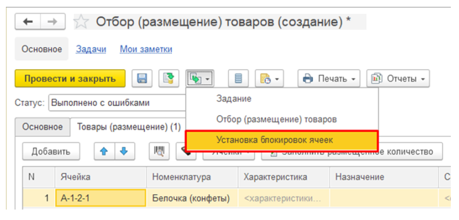Open the create-based-on dropdown button
This screenshot has height=220, width=459.
click(200, 78)
